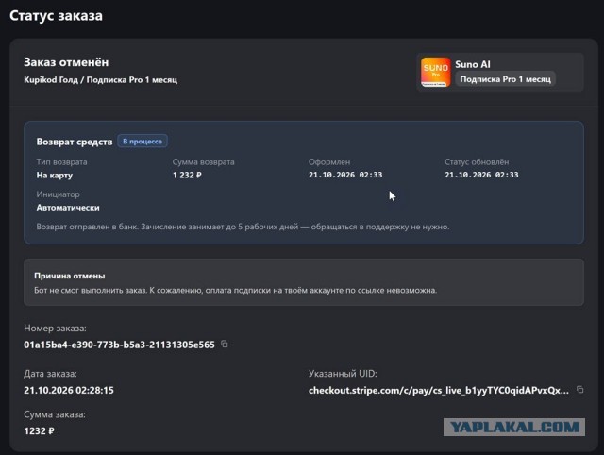Click the 'Возврат отправлен в банк' note

tap(243, 227)
